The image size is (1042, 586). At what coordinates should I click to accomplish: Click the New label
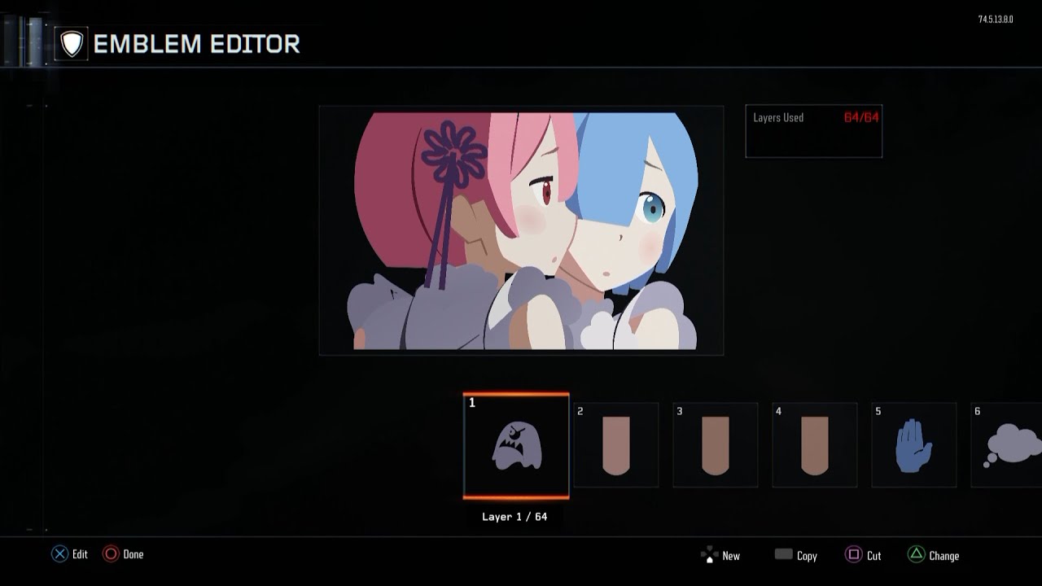[x=731, y=556]
